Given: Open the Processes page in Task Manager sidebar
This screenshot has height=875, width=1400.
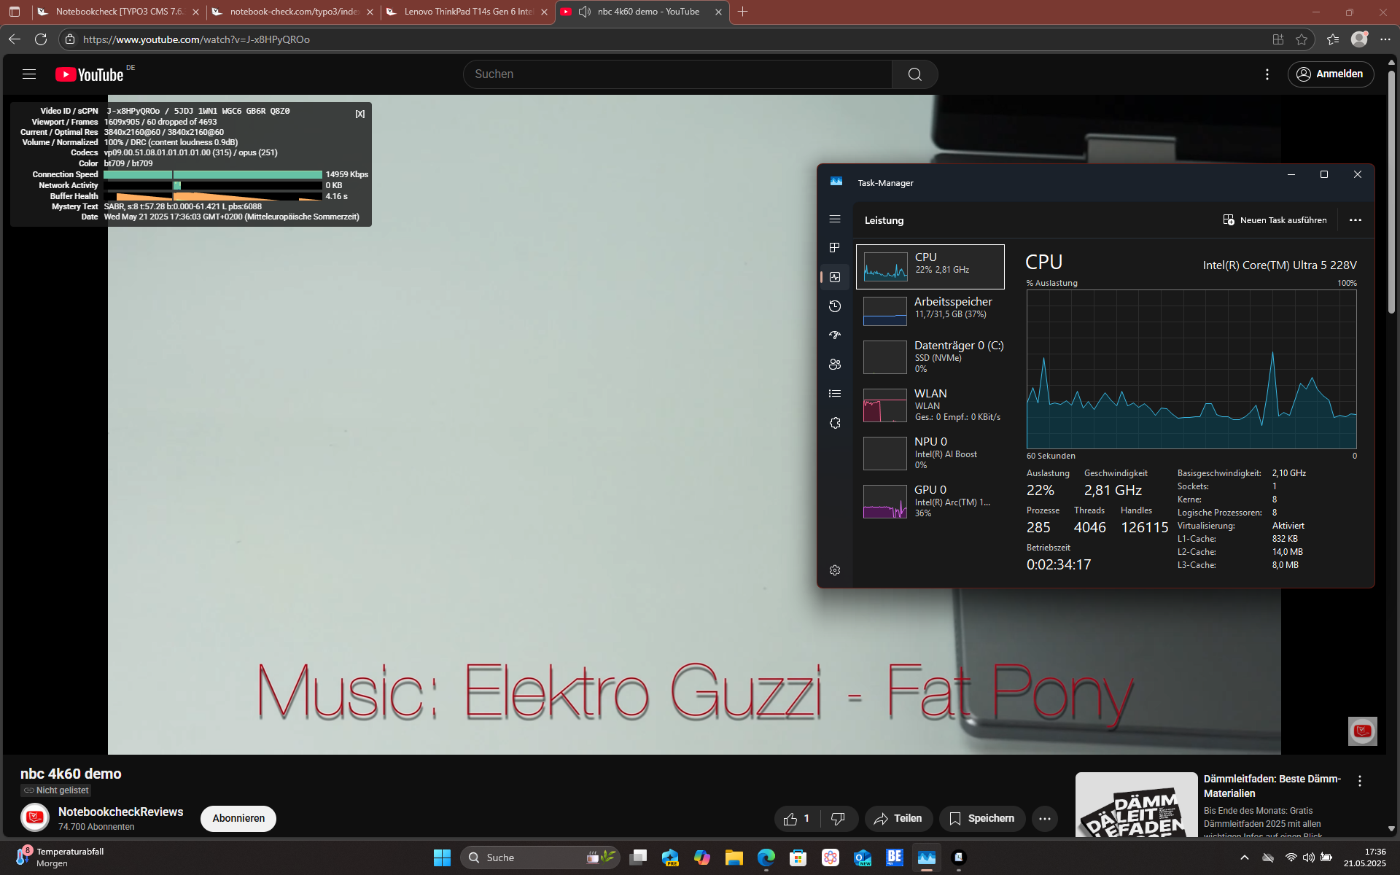Looking at the screenshot, I should (835, 248).
